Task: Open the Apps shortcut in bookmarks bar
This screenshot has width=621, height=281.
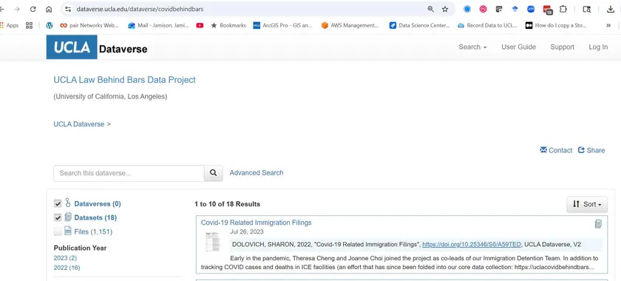Action: point(10,25)
